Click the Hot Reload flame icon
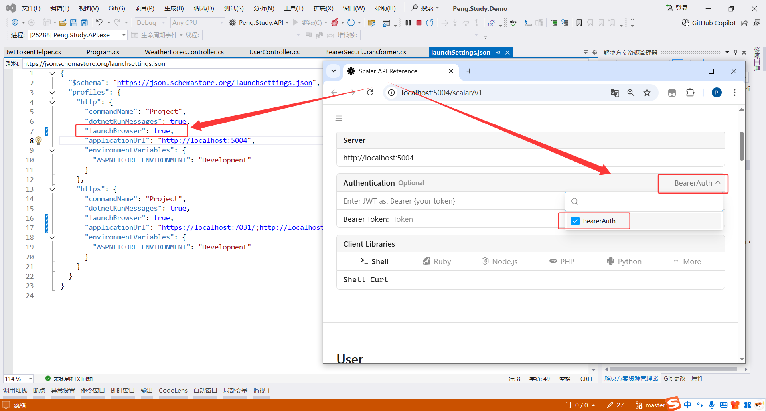The image size is (766, 411). pos(335,22)
